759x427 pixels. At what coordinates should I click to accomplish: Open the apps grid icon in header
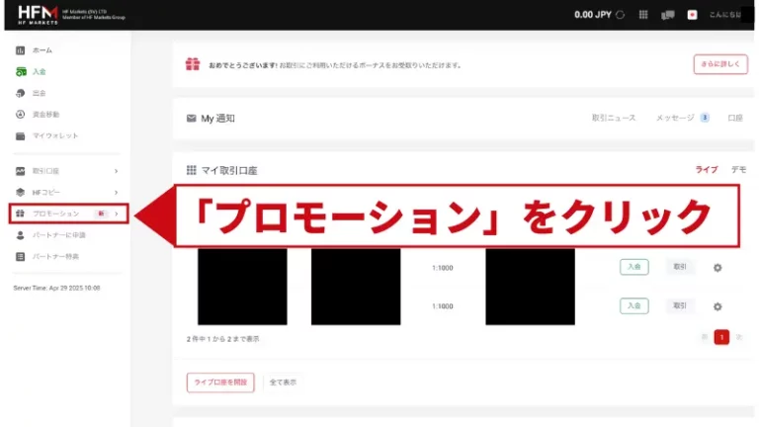pyautogui.click(x=643, y=15)
